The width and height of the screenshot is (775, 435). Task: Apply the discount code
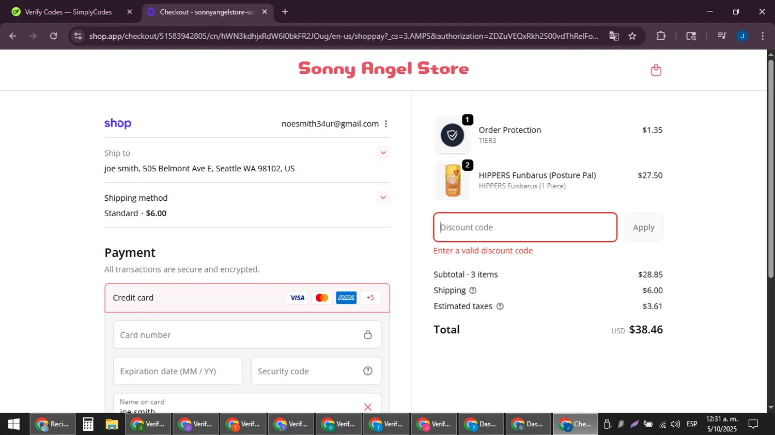coord(644,227)
